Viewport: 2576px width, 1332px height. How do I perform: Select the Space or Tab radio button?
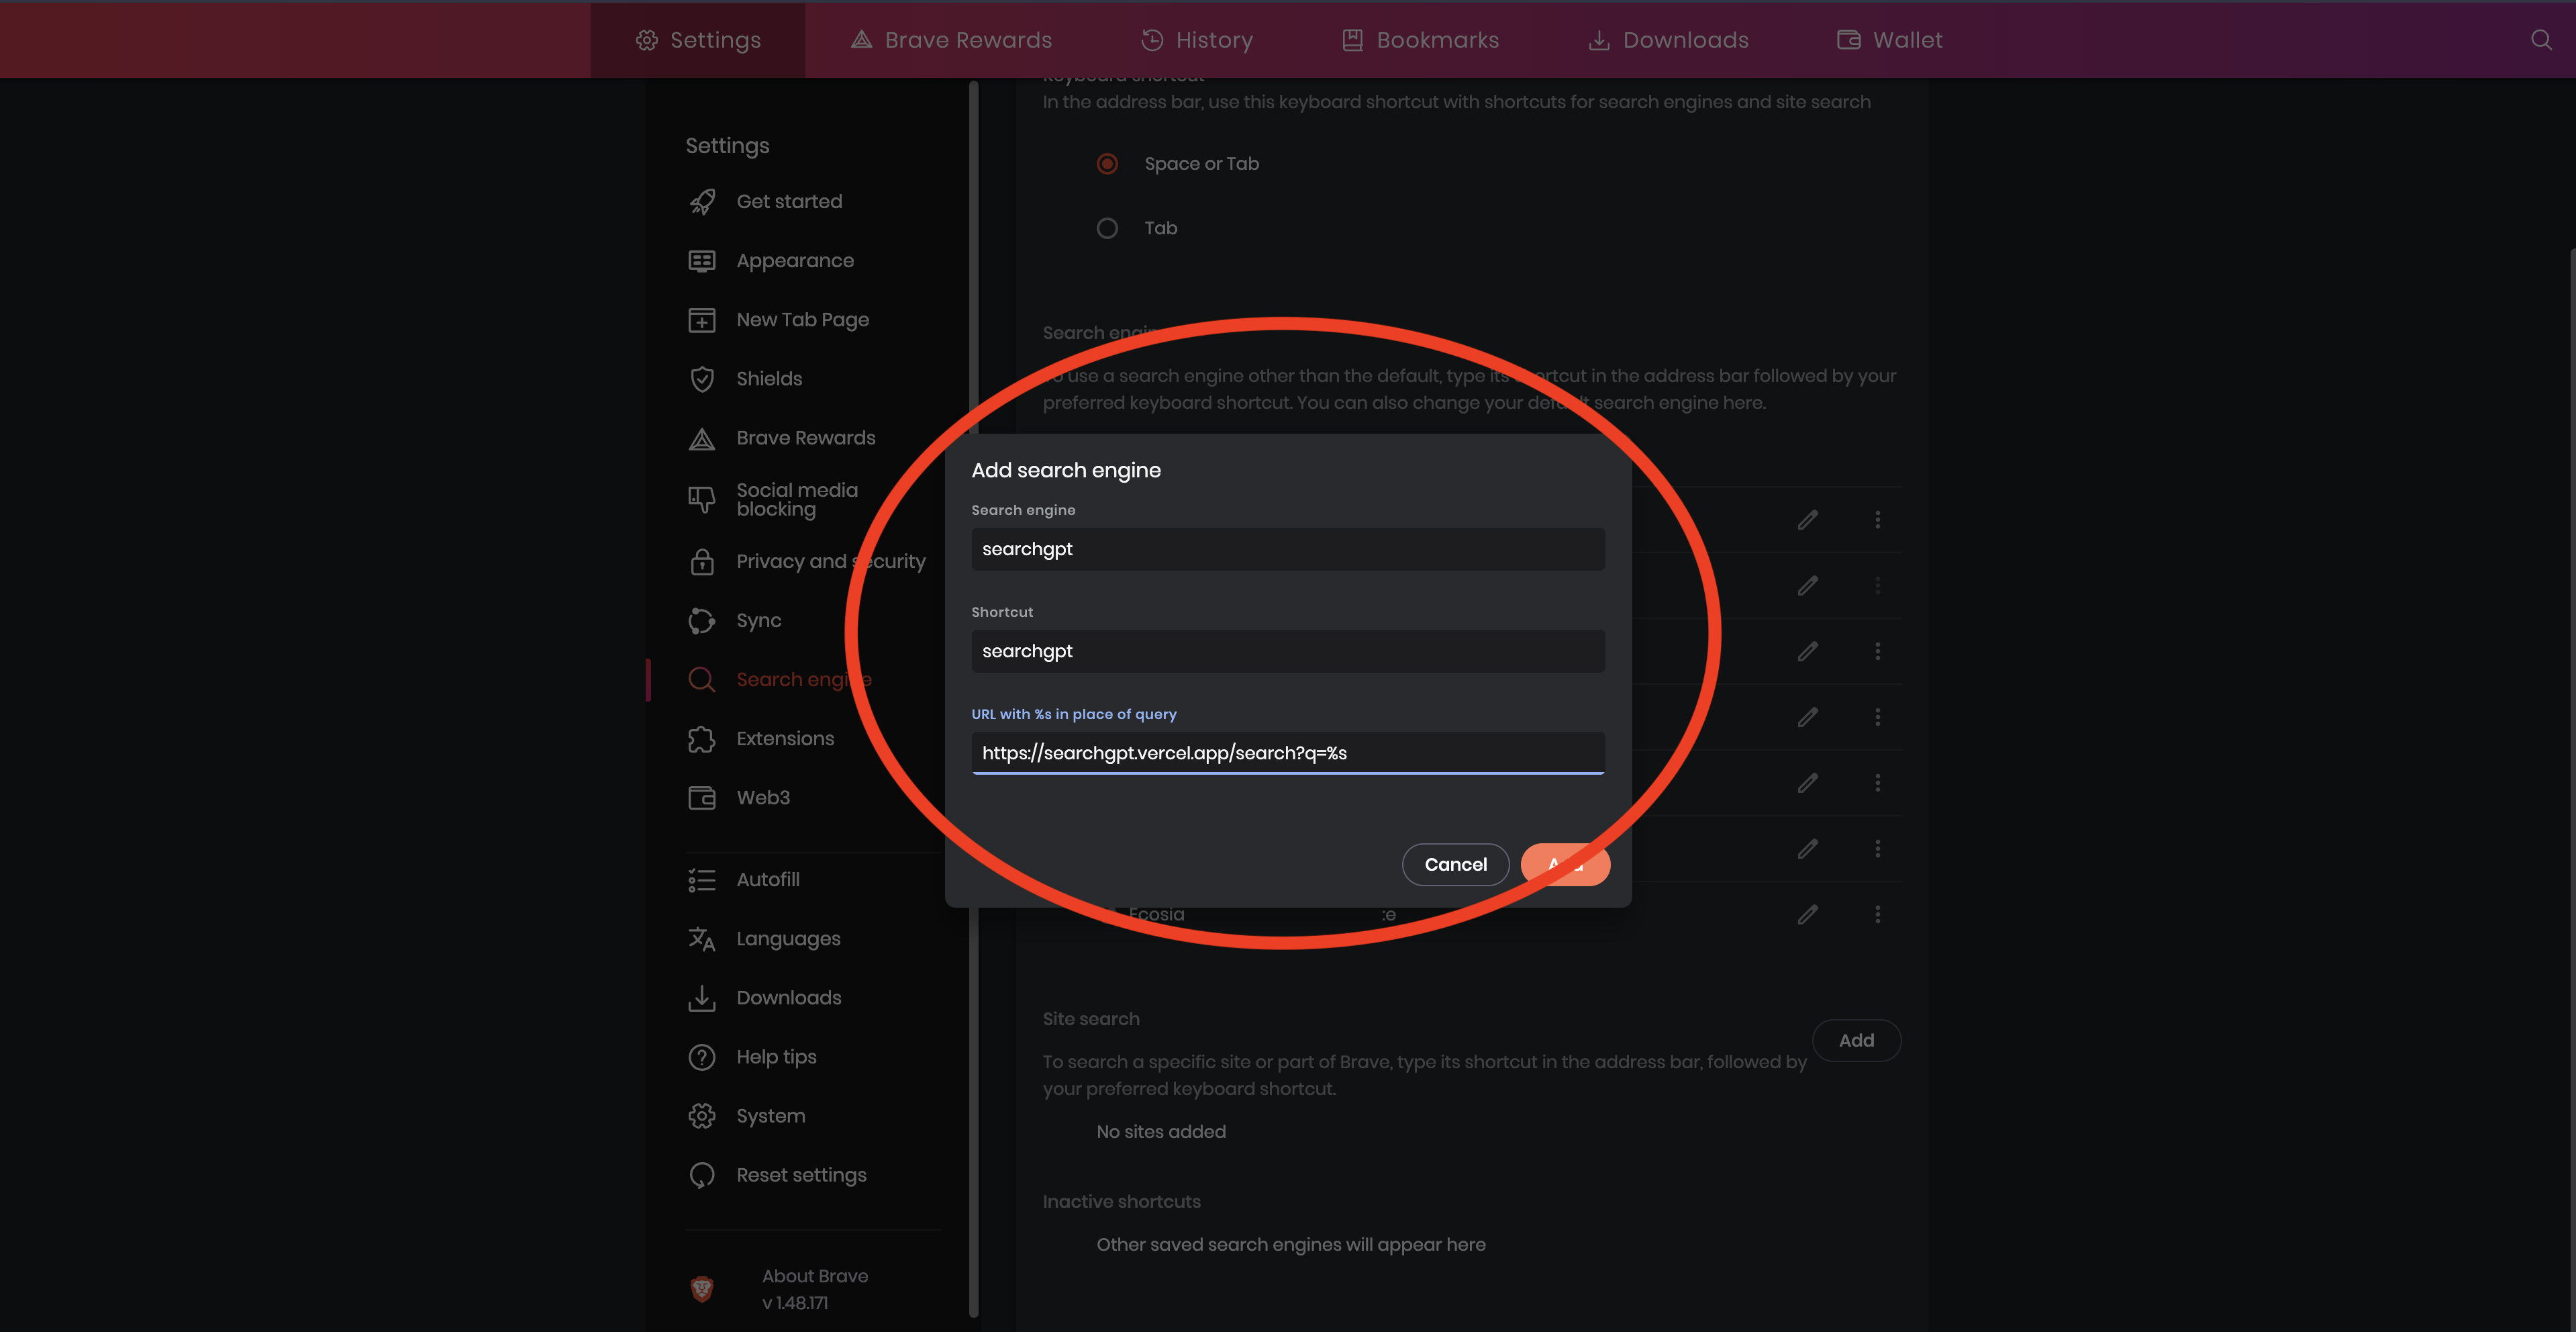1107,163
